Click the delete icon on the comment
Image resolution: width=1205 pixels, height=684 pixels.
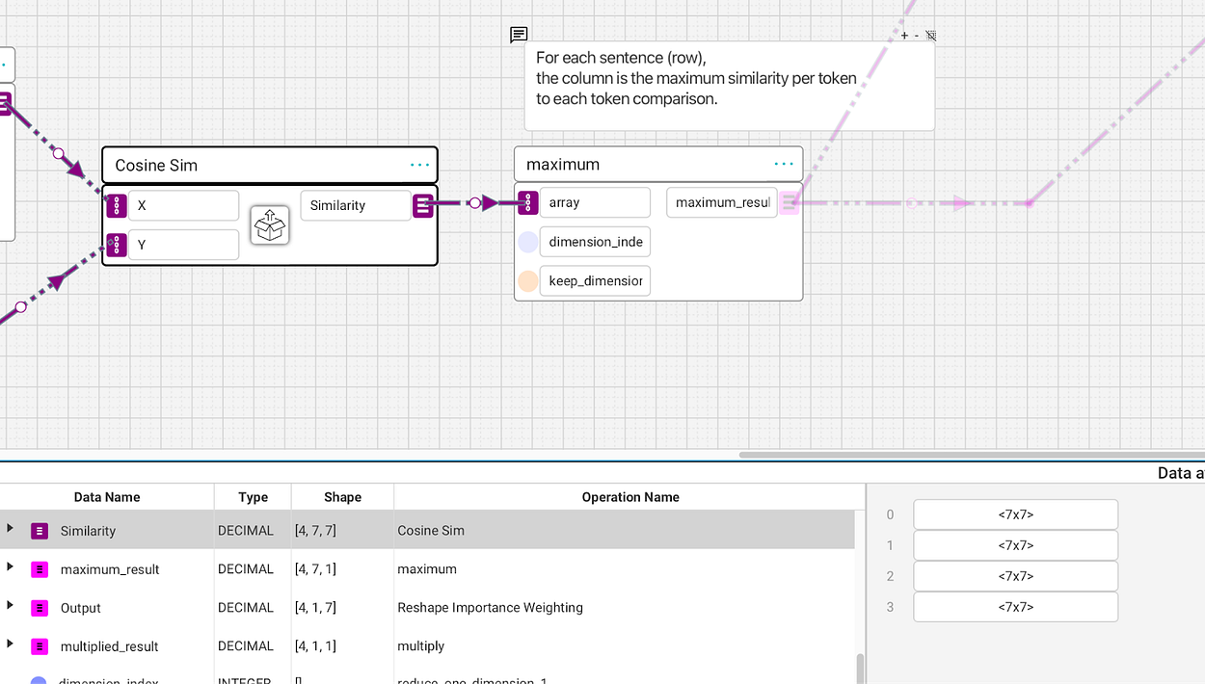click(930, 35)
